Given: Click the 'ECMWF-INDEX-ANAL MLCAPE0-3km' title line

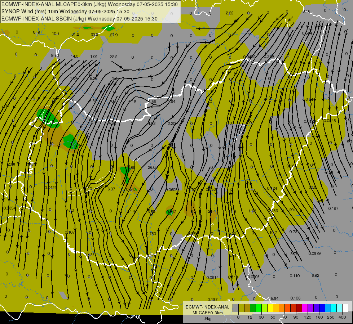Looking at the screenshot, I should pyautogui.click(x=89, y=4).
